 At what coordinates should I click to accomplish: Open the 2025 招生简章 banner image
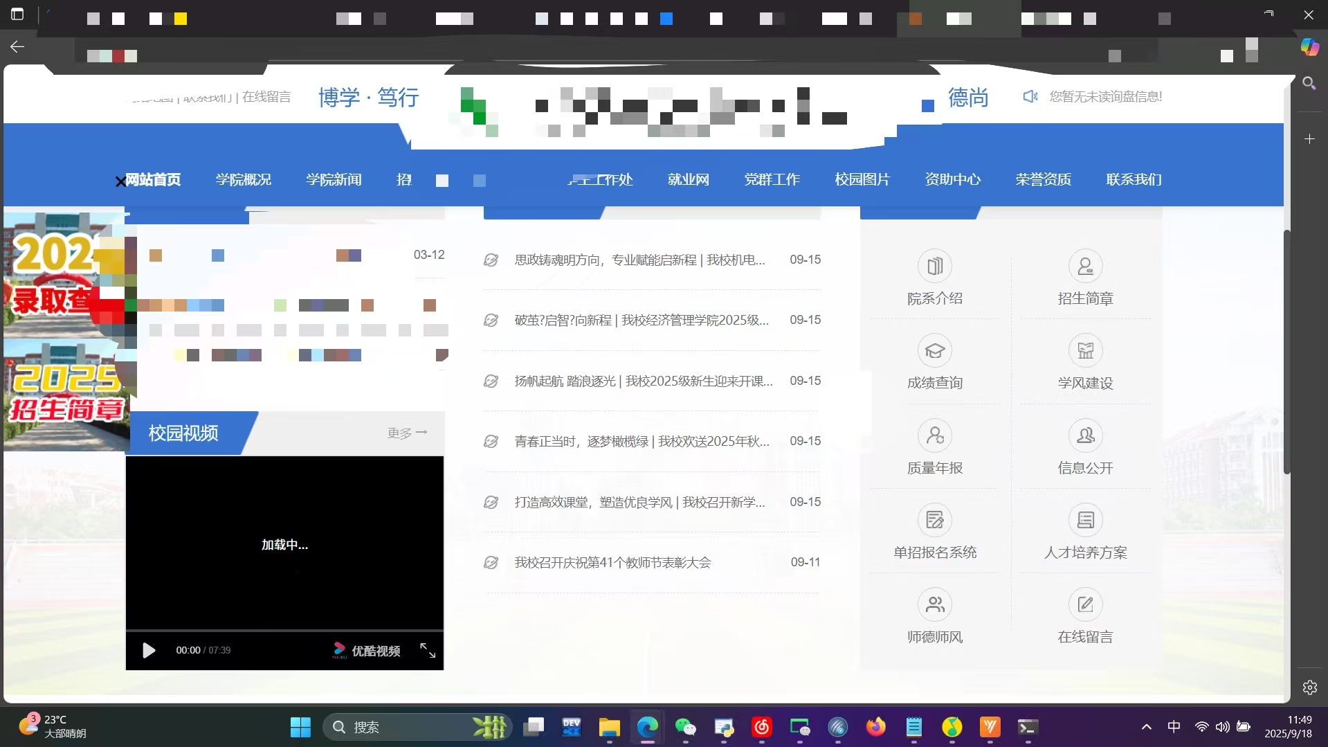coord(66,395)
